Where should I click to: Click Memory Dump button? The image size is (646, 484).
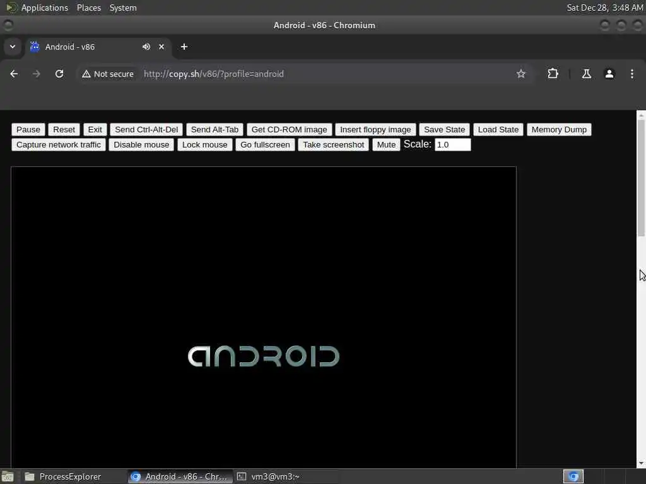pos(559,130)
